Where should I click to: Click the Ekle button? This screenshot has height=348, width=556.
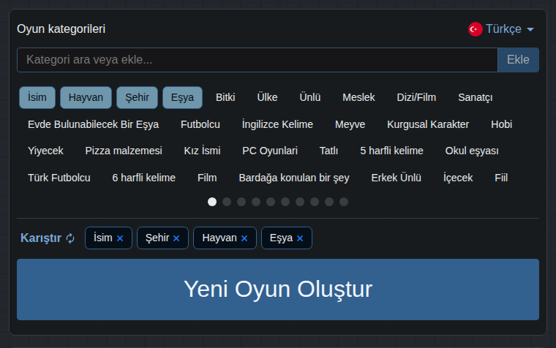[x=518, y=60]
